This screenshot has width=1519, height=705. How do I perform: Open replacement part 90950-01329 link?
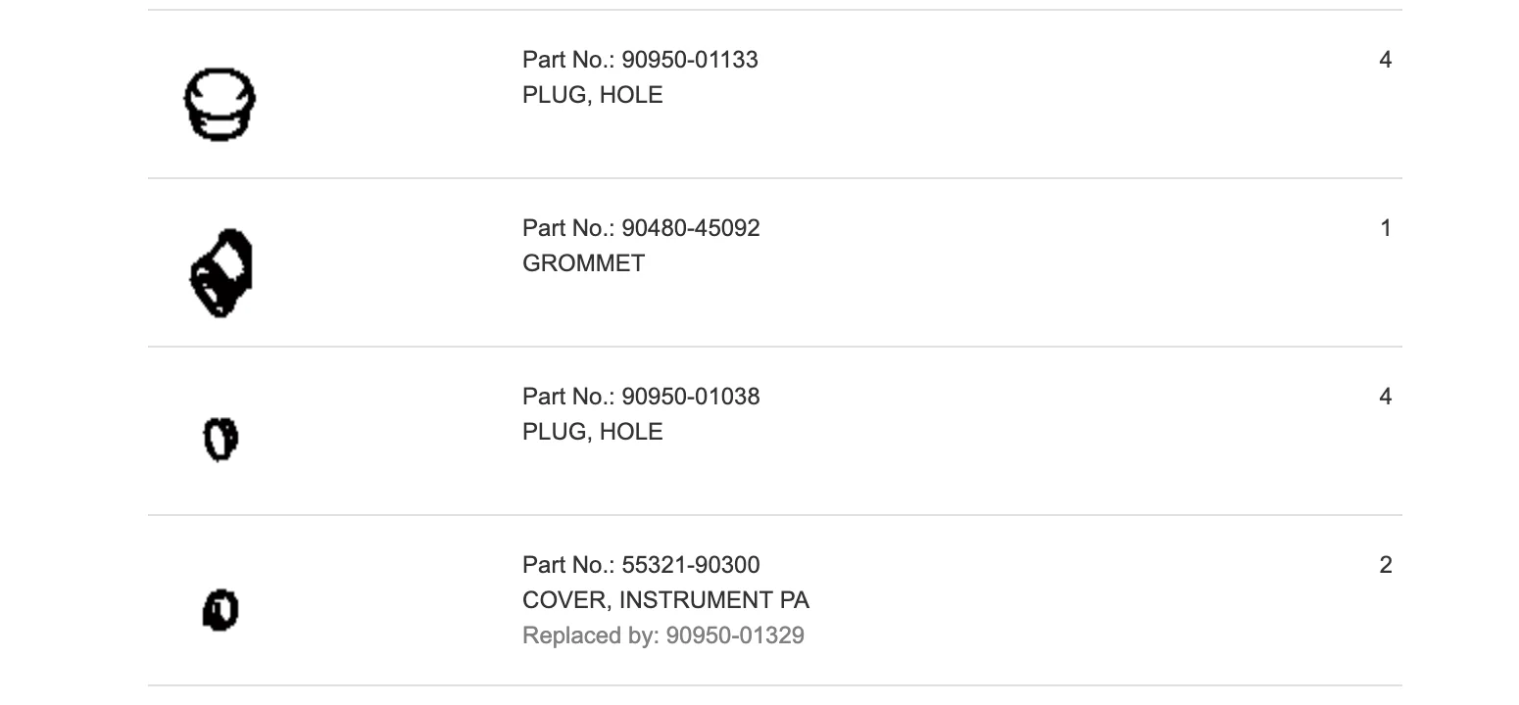point(735,635)
